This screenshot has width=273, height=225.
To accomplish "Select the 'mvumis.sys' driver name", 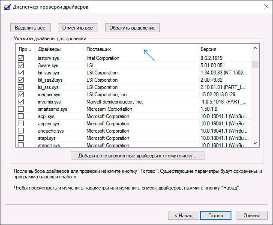I will click(49, 102).
